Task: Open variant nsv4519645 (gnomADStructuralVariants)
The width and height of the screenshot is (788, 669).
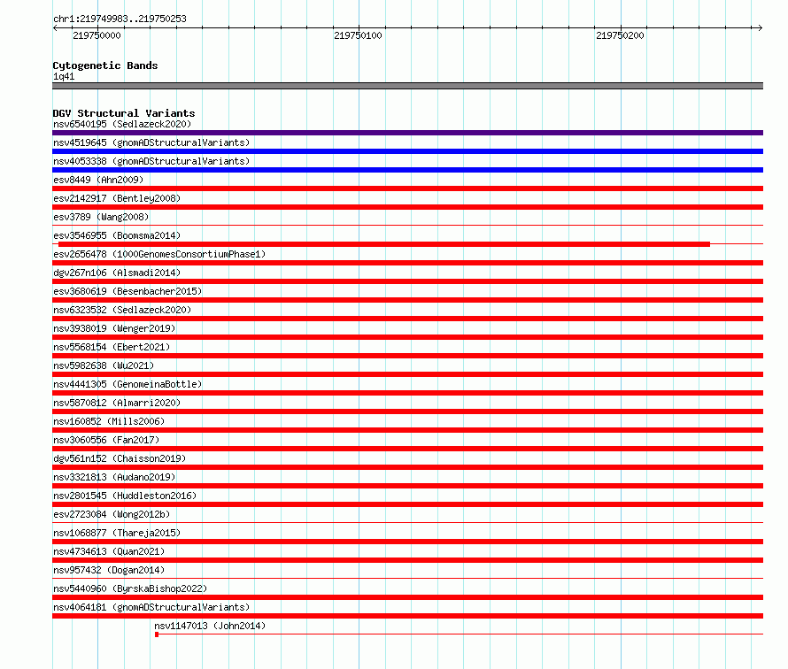Action: point(151,142)
